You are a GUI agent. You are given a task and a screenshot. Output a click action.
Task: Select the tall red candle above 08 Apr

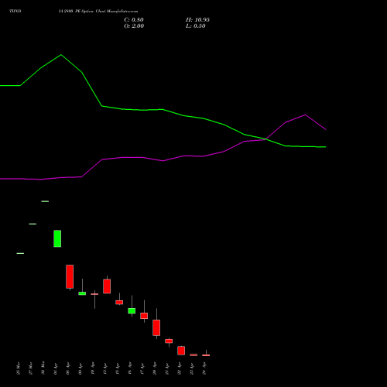[70, 277]
